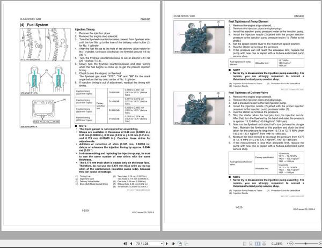Click the NOTE label under pump element table

pyautogui.click(x=236, y=70)
